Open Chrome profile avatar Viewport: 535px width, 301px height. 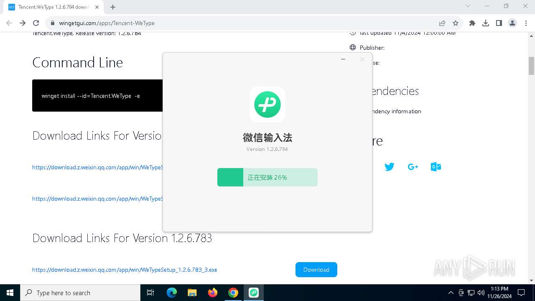click(512, 23)
